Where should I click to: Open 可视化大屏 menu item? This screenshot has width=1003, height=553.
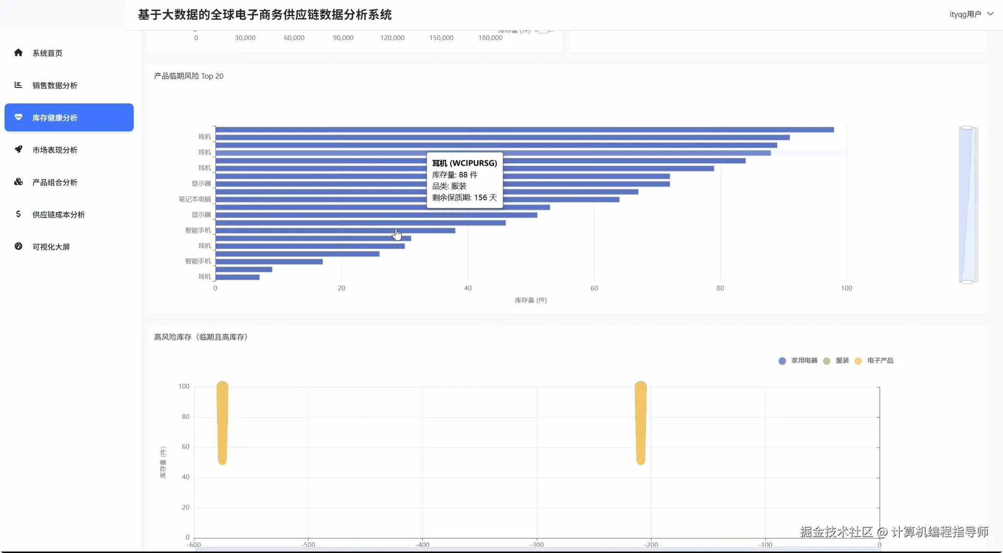click(x=51, y=247)
